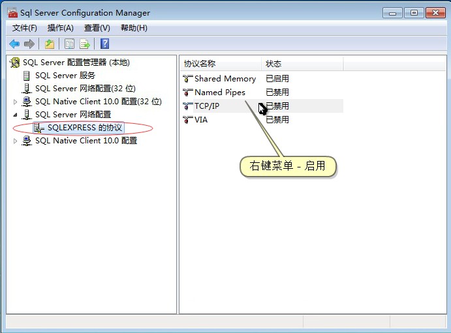The width and height of the screenshot is (451, 333).
Task: Click the Properties toolbar icon
Action: click(x=69, y=44)
